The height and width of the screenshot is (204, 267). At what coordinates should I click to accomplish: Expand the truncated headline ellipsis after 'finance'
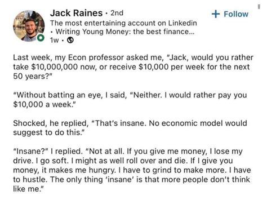[192, 32]
